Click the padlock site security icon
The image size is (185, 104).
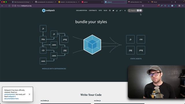tap(15, 6)
